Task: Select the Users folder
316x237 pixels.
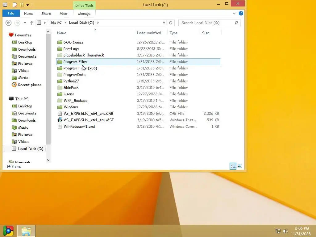Action: point(138,94)
